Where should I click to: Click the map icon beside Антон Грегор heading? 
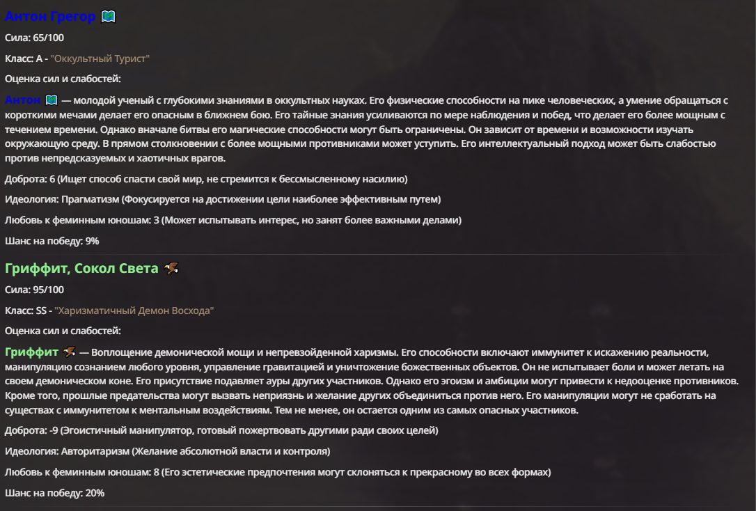coord(109,17)
